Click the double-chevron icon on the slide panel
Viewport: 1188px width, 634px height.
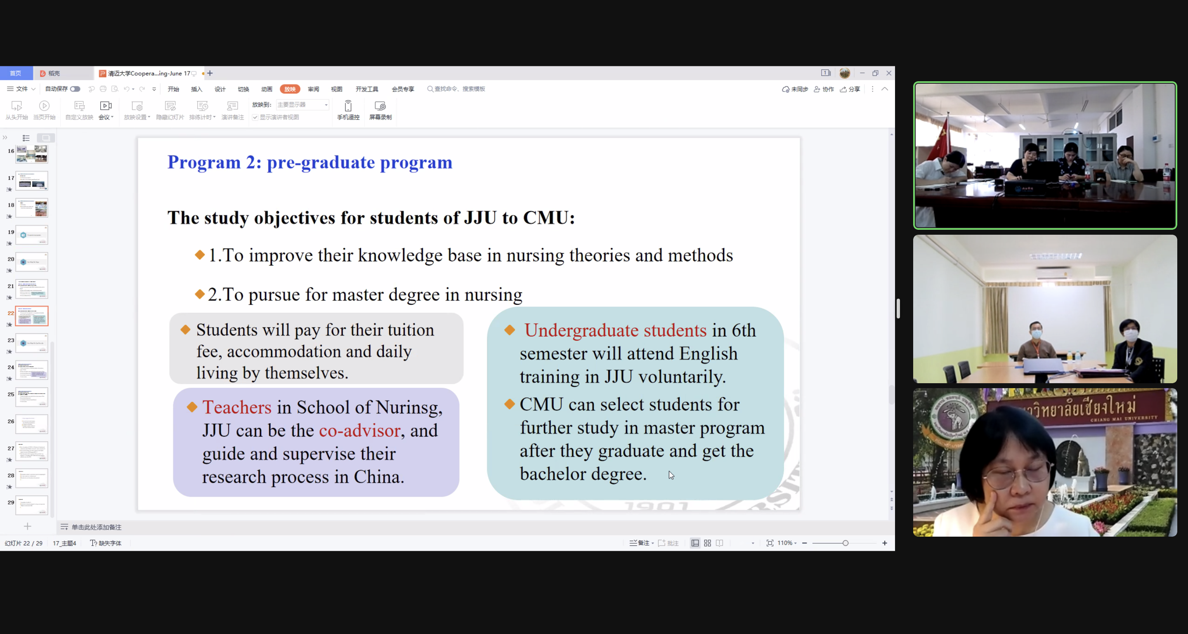point(5,137)
